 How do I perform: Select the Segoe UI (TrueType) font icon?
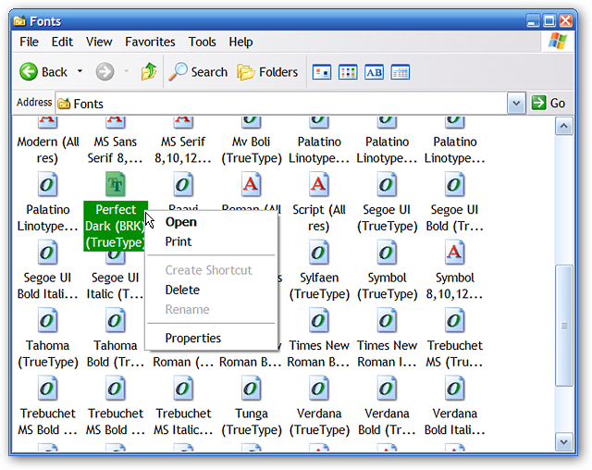point(387,184)
